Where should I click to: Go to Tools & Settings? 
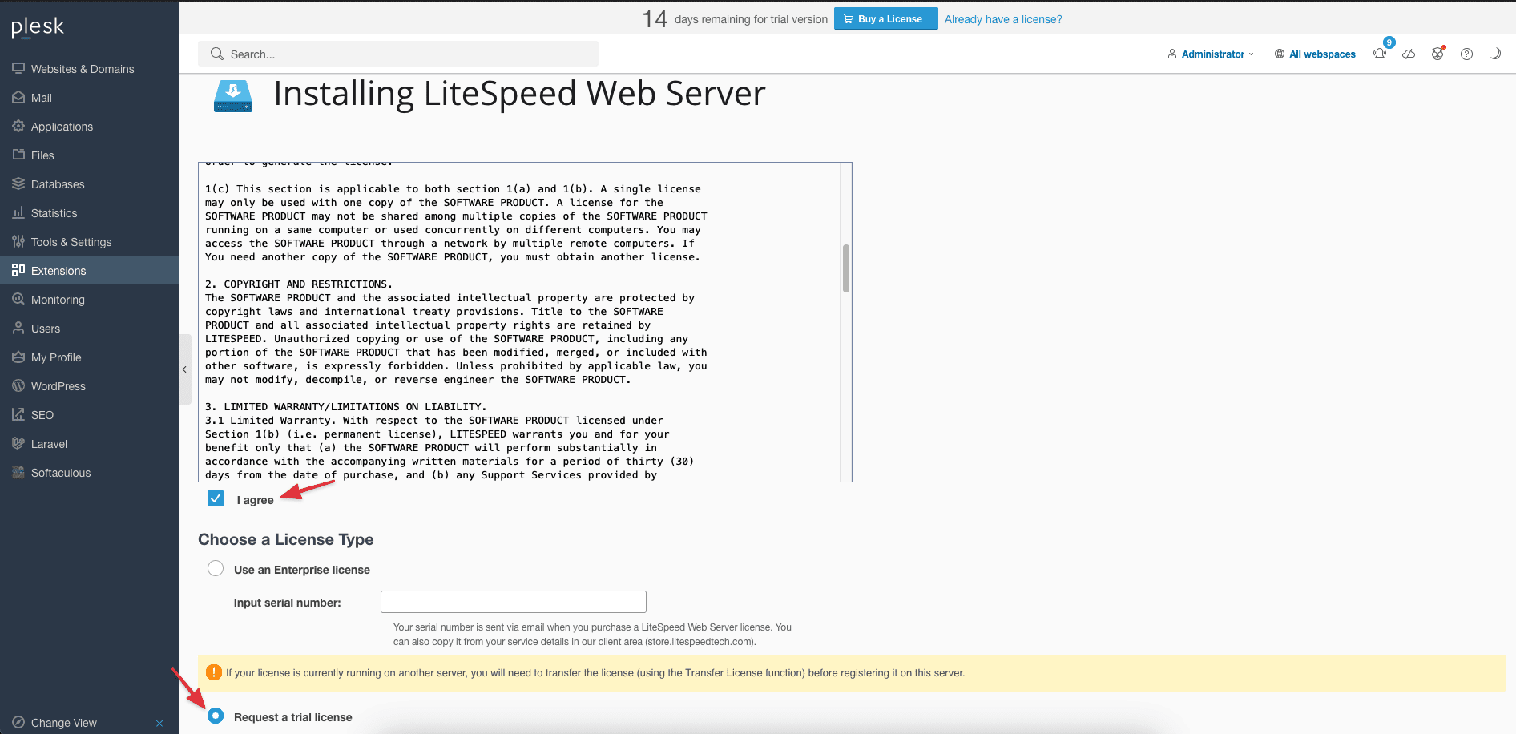tap(71, 242)
